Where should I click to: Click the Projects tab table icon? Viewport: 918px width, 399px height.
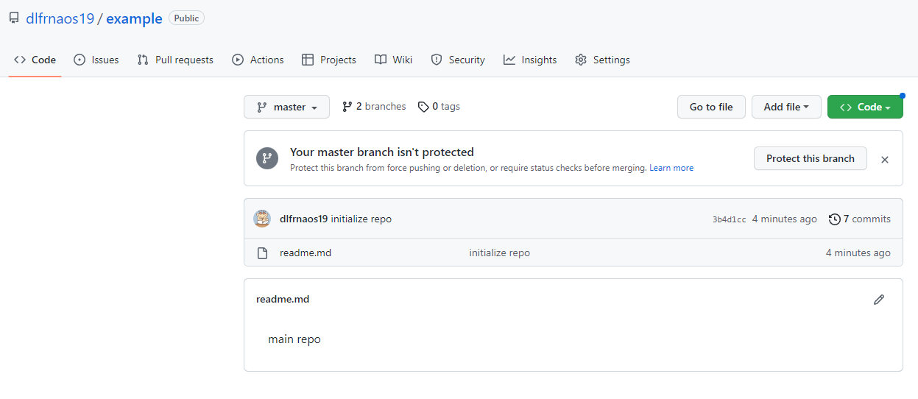click(308, 60)
